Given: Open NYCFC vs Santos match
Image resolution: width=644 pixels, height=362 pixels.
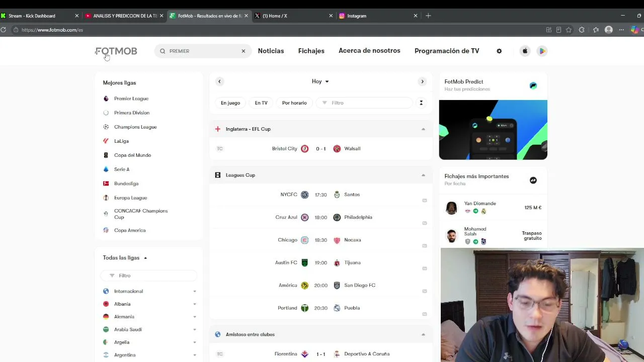Looking at the screenshot, I should pos(320,195).
